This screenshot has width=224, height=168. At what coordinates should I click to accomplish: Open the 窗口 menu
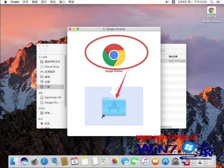click(x=62, y=2)
